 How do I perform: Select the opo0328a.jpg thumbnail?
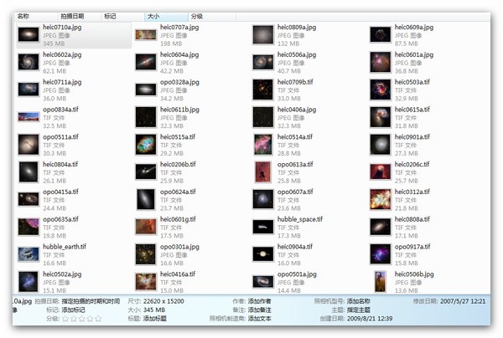[146, 90]
